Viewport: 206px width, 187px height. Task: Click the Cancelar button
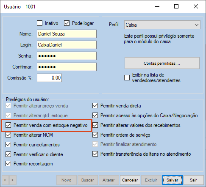tap(130, 180)
